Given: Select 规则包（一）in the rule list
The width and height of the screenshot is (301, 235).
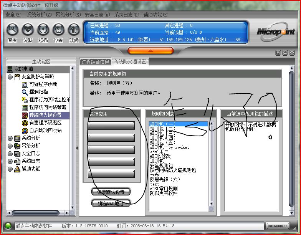Looking at the screenshot, I should pos(178,124).
